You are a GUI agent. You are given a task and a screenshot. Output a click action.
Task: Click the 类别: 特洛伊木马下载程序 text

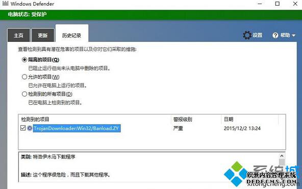pos(48,157)
